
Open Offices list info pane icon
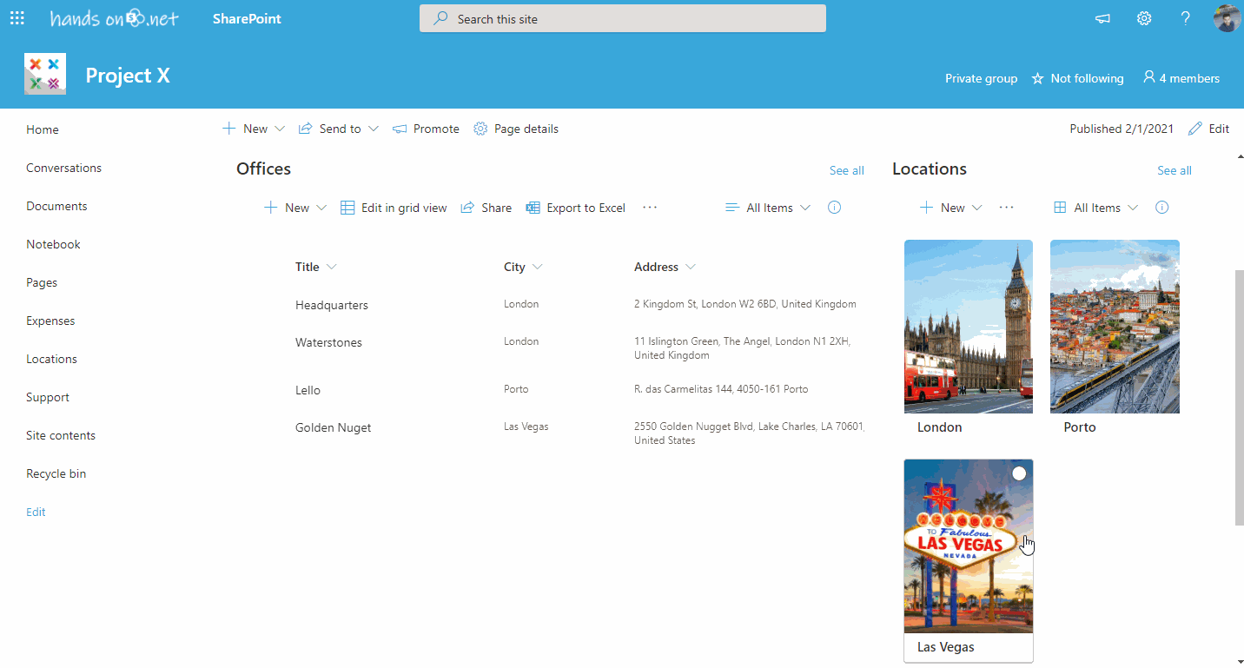[834, 208]
